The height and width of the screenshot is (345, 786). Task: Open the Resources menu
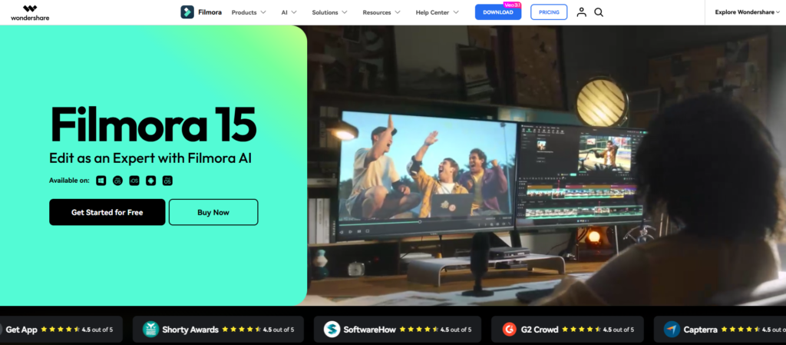[381, 12]
